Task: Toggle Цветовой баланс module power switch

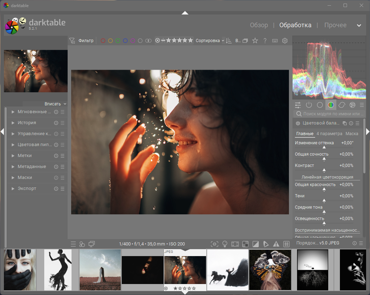Action: tap(298, 123)
